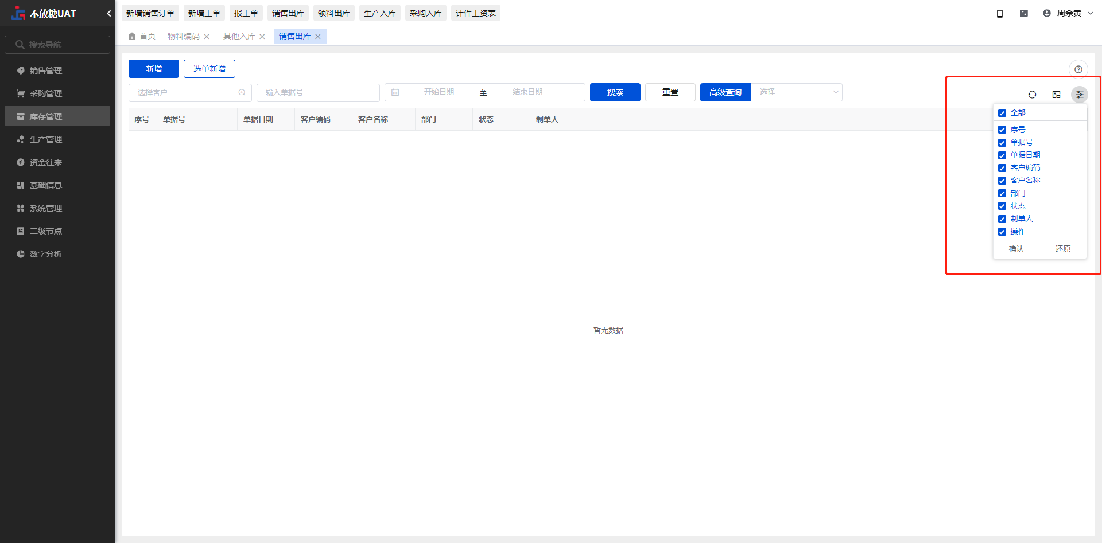
Task: Uncheck the 部门 column checkbox
Action: point(1002,193)
